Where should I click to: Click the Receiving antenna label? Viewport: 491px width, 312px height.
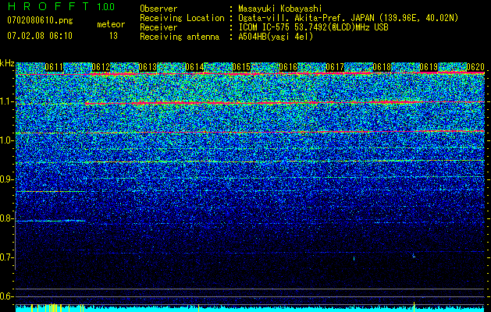180,37
